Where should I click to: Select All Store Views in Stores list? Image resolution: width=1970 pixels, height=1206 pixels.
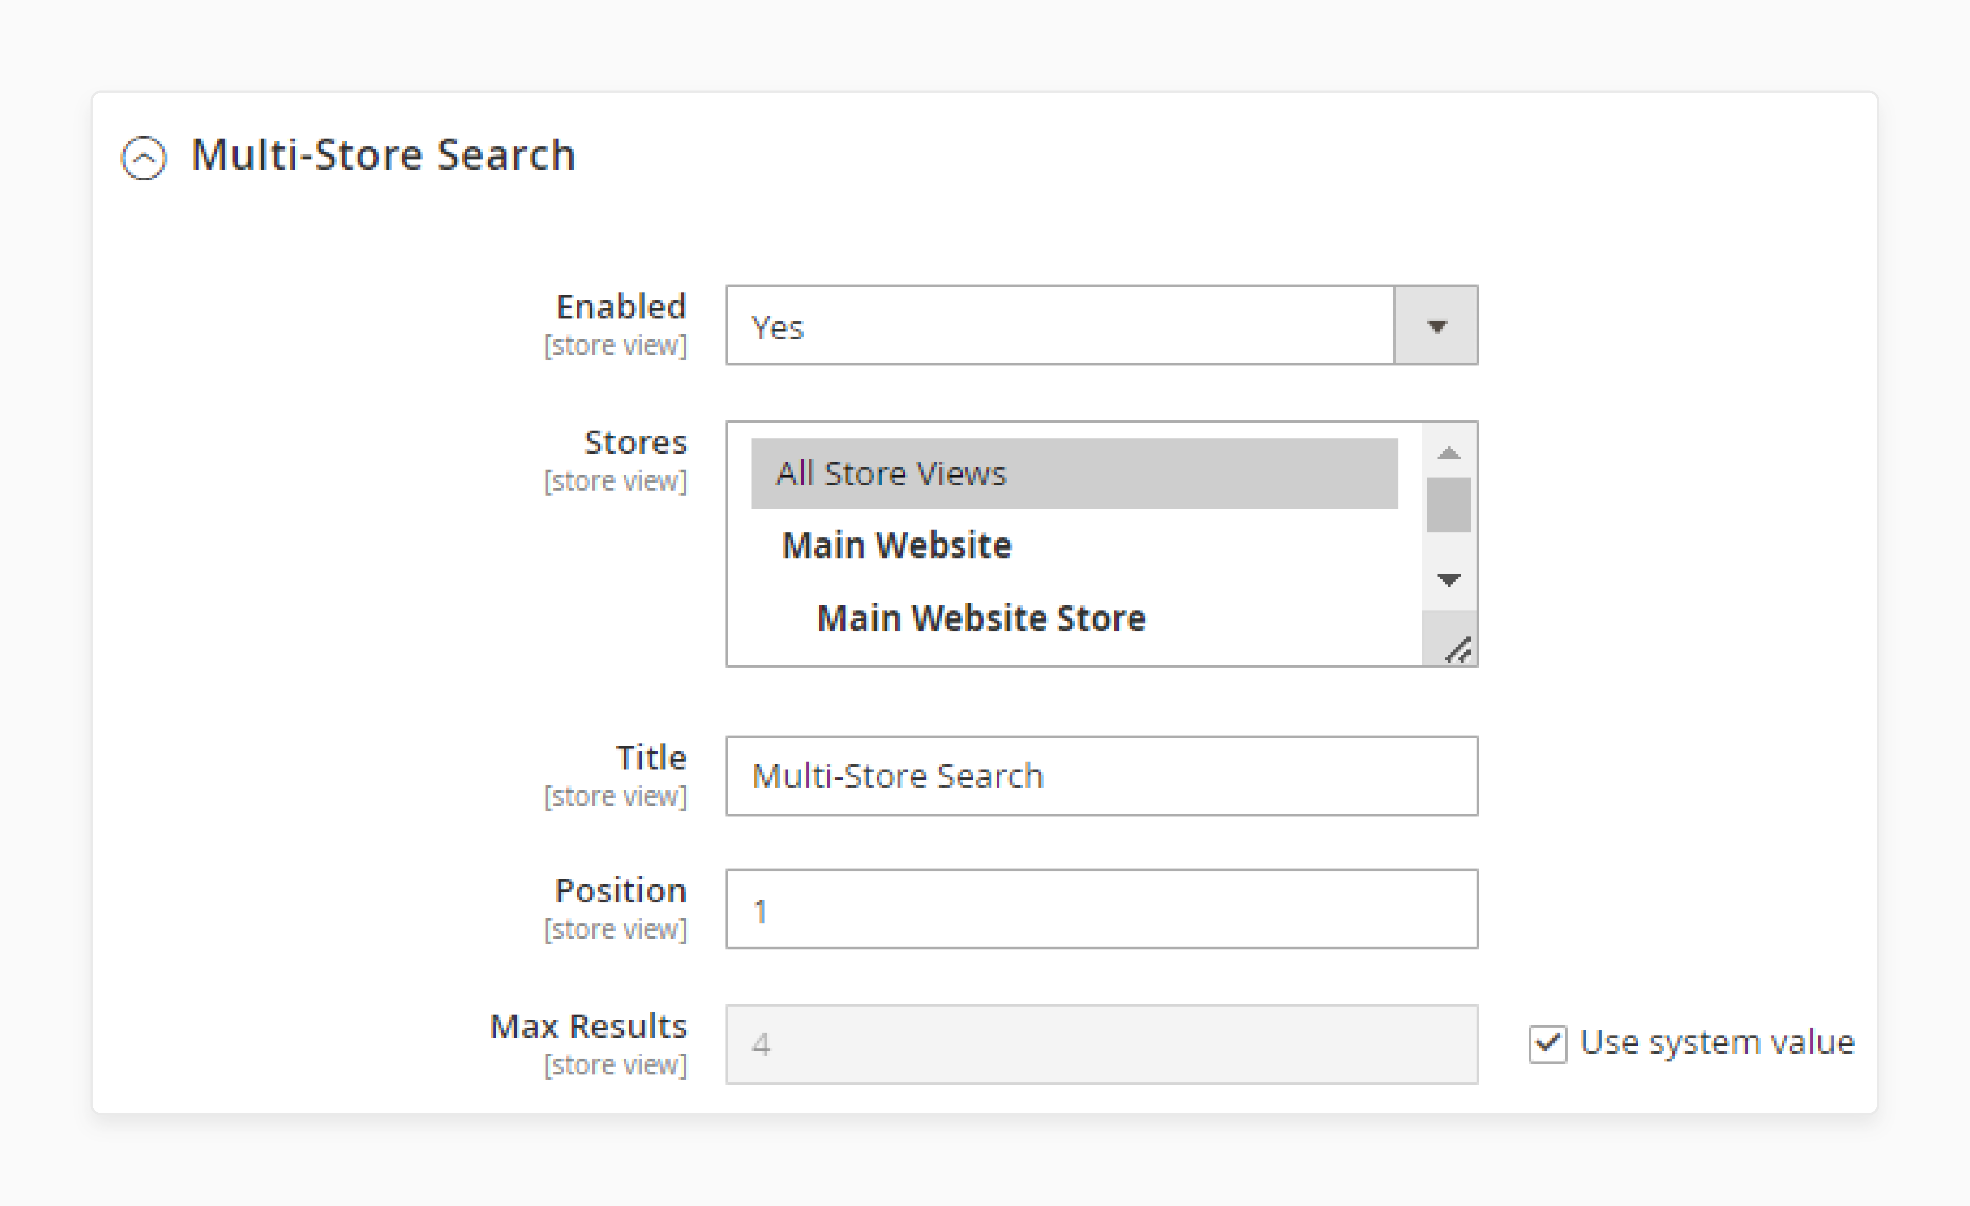click(x=1074, y=473)
